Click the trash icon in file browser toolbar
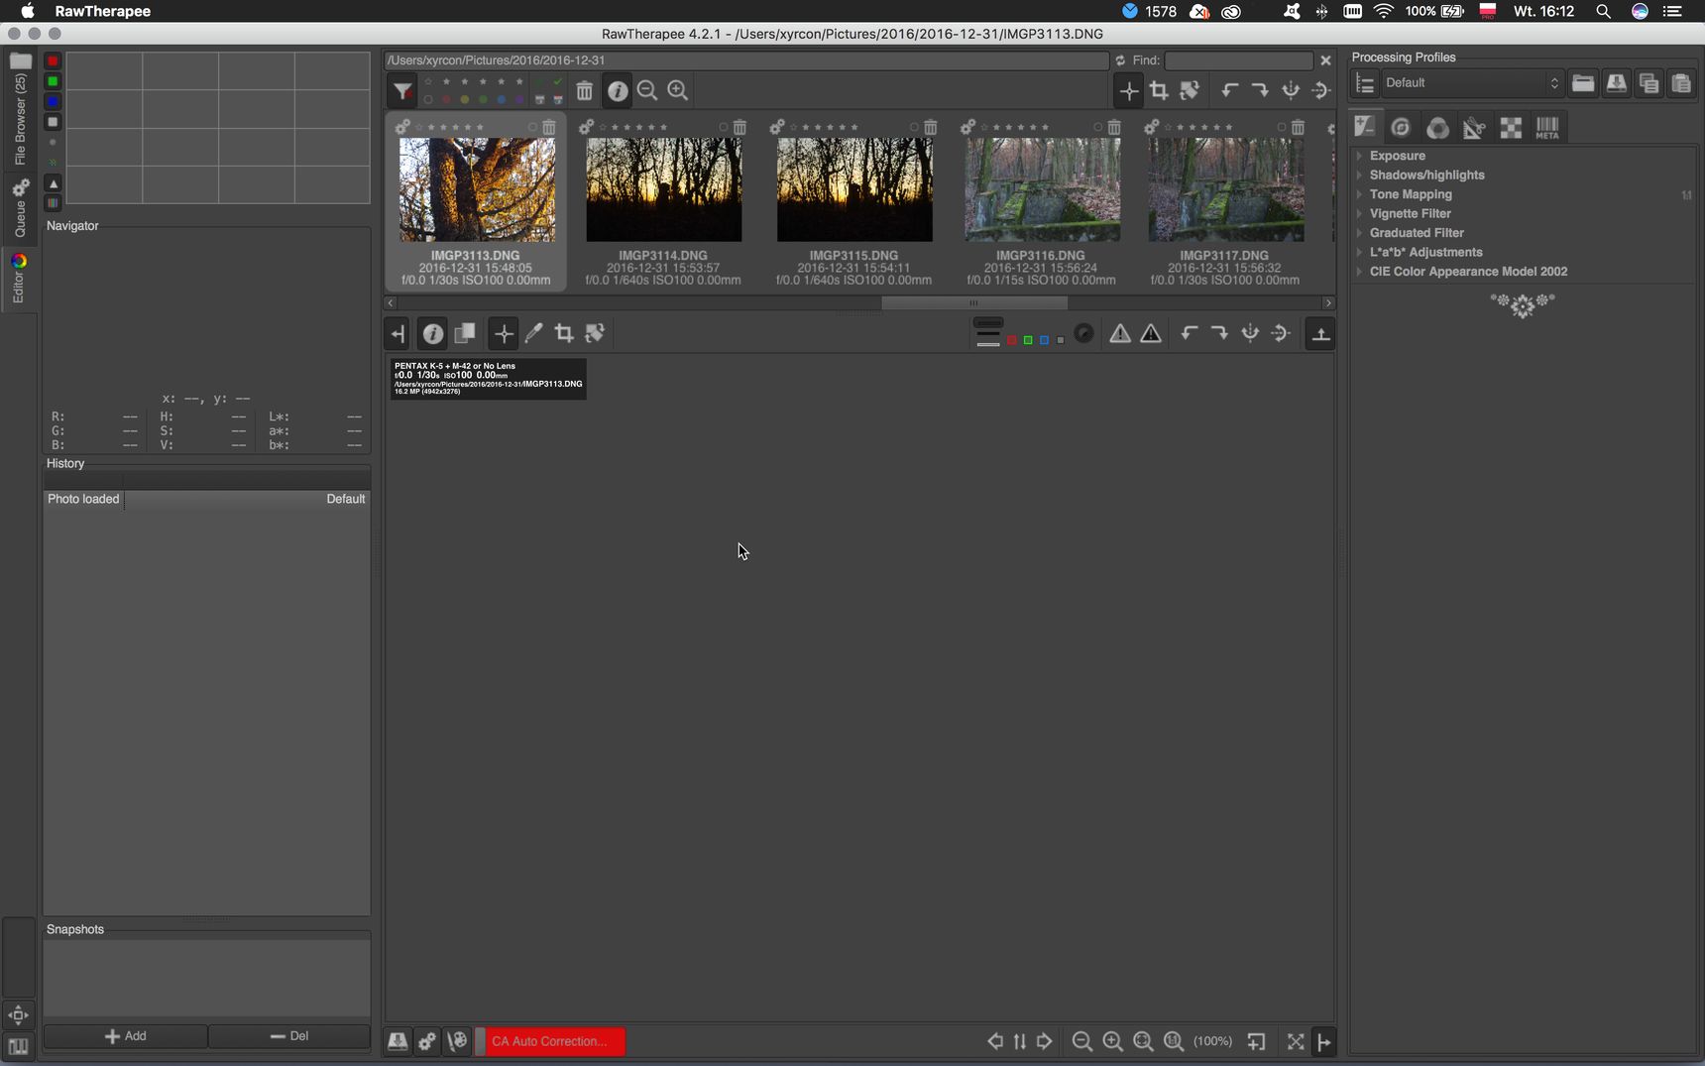Viewport: 1705px width, 1066px height. point(585,91)
